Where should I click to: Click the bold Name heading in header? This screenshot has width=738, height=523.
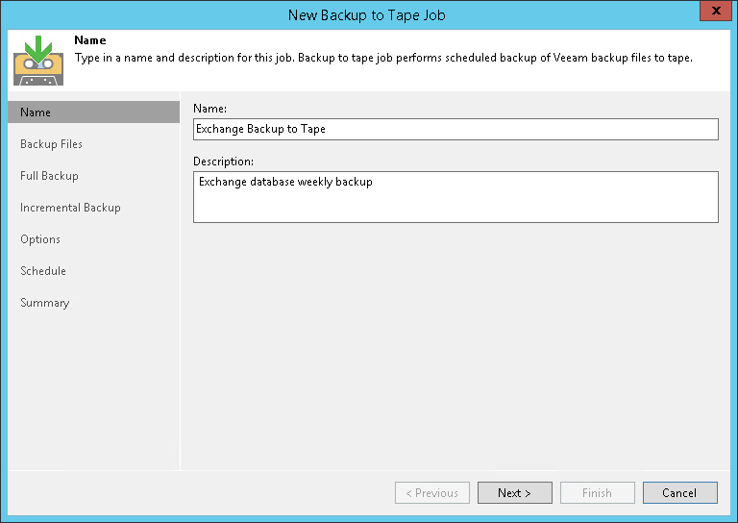[x=90, y=41]
